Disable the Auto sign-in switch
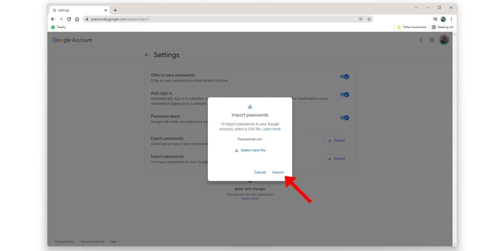 (344, 94)
